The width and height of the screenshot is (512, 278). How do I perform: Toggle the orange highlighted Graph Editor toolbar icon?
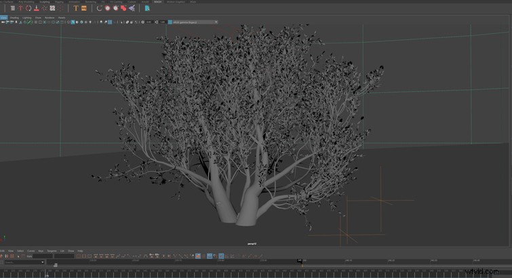[198, 256]
